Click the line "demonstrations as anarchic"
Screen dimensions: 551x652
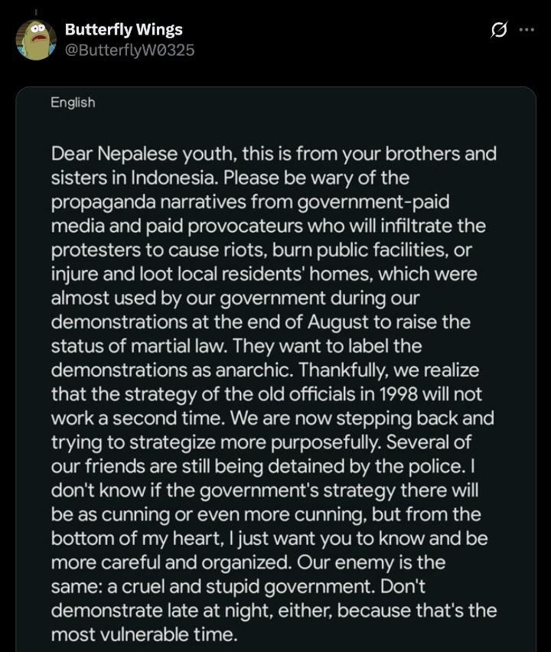pyautogui.click(x=265, y=370)
